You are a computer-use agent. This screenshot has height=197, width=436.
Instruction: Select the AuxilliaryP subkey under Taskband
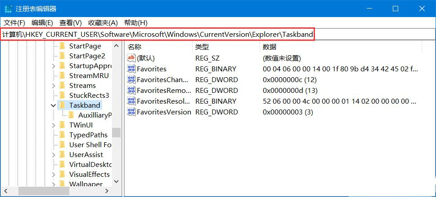(94, 115)
